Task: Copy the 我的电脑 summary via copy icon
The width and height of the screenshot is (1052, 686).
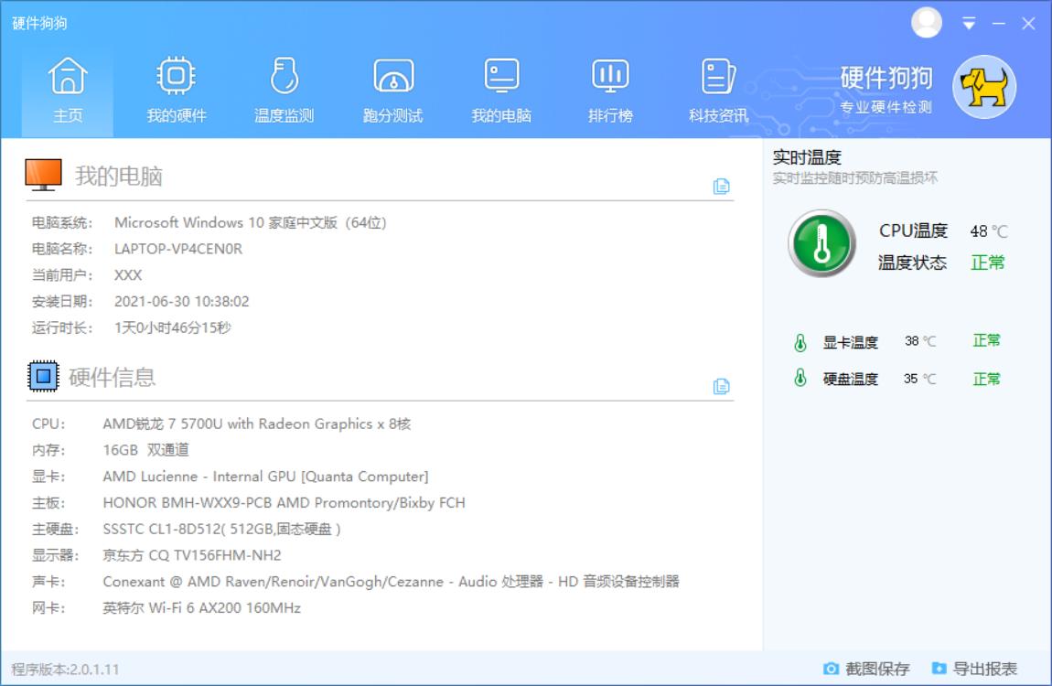Action: [723, 187]
